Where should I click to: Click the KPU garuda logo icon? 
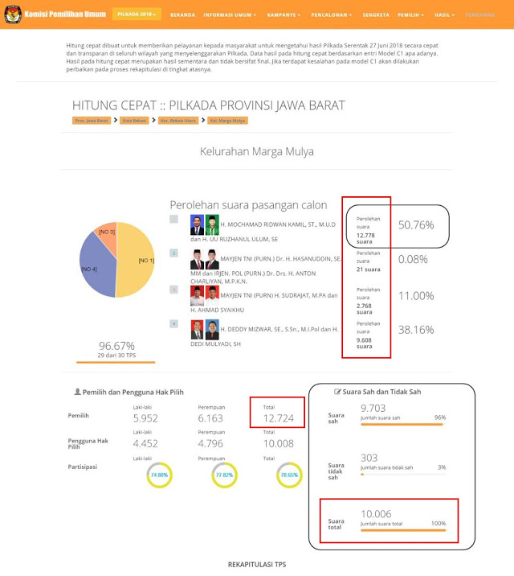(x=13, y=14)
